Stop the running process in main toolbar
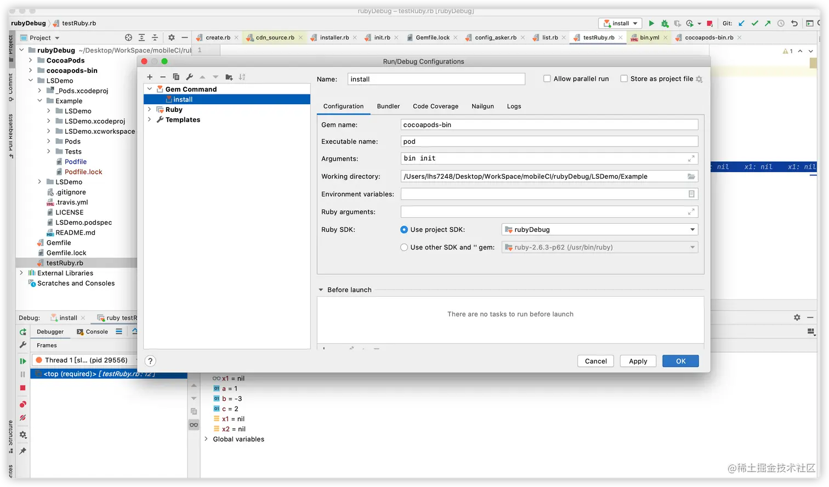 pyautogui.click(x=710, y=24)
